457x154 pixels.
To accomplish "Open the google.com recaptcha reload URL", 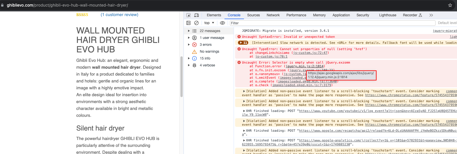I will 378,131.
